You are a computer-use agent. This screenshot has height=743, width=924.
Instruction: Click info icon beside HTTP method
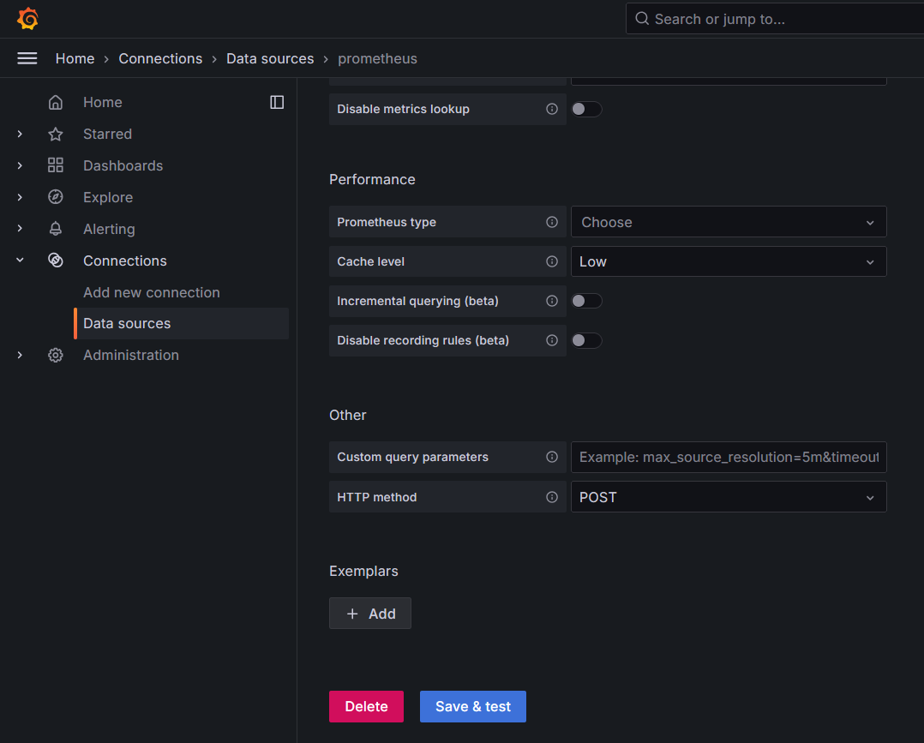click(552, 497)
